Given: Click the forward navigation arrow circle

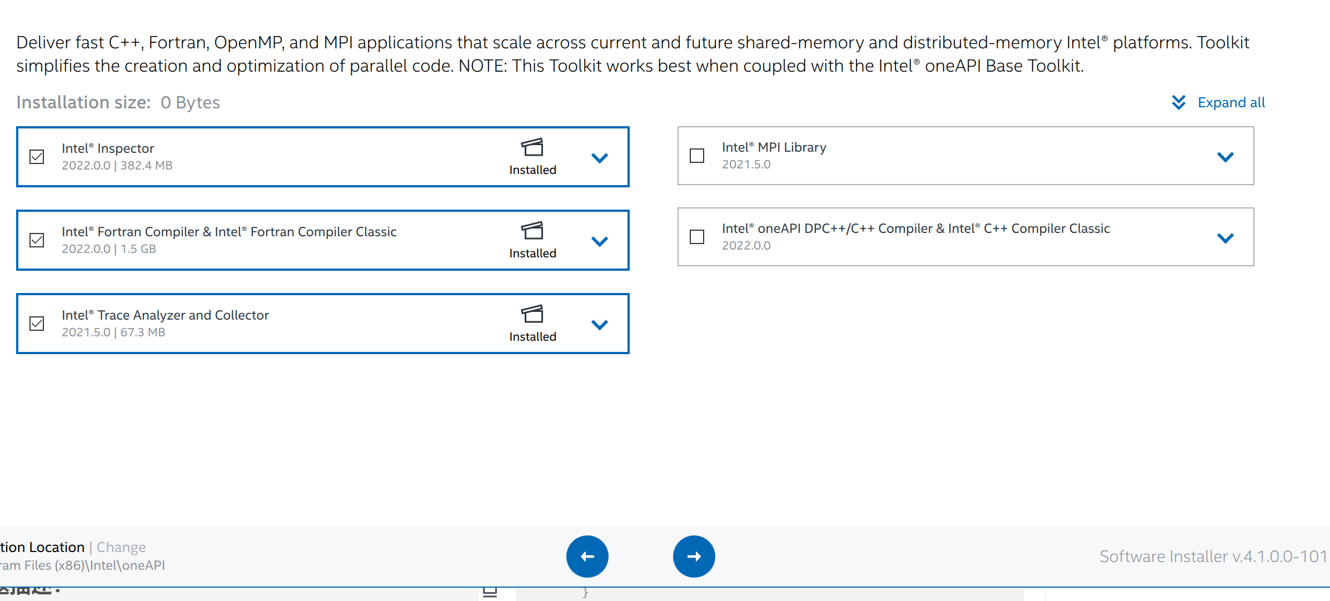Looking at the screenshot, I should click(694, 556).
